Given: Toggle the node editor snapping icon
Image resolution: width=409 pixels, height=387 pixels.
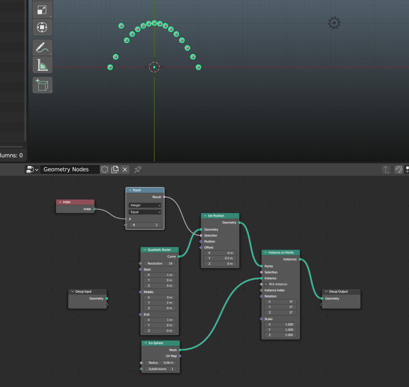Looking at the screenshot, I should pos(398,169).
